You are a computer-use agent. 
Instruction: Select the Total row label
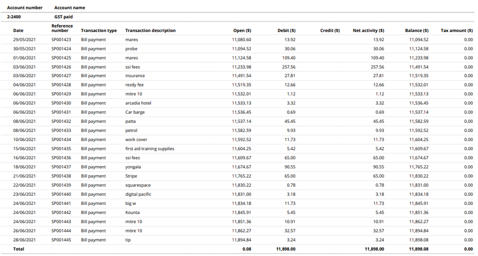18,249
